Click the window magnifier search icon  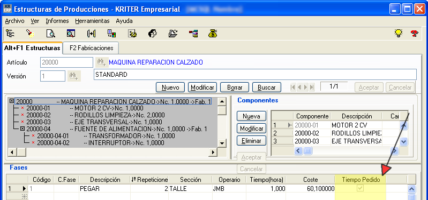[x=71, y=34]
